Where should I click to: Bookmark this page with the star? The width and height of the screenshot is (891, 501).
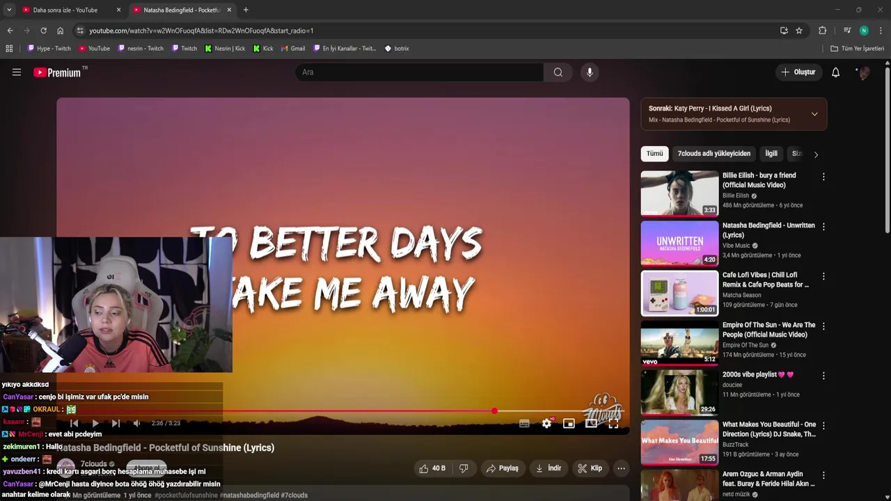[799, 31]
